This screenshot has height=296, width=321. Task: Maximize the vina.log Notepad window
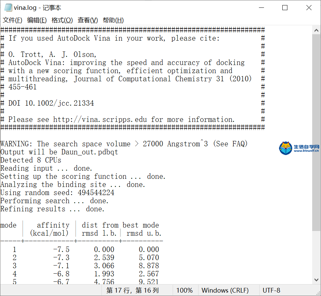[285, 8]
